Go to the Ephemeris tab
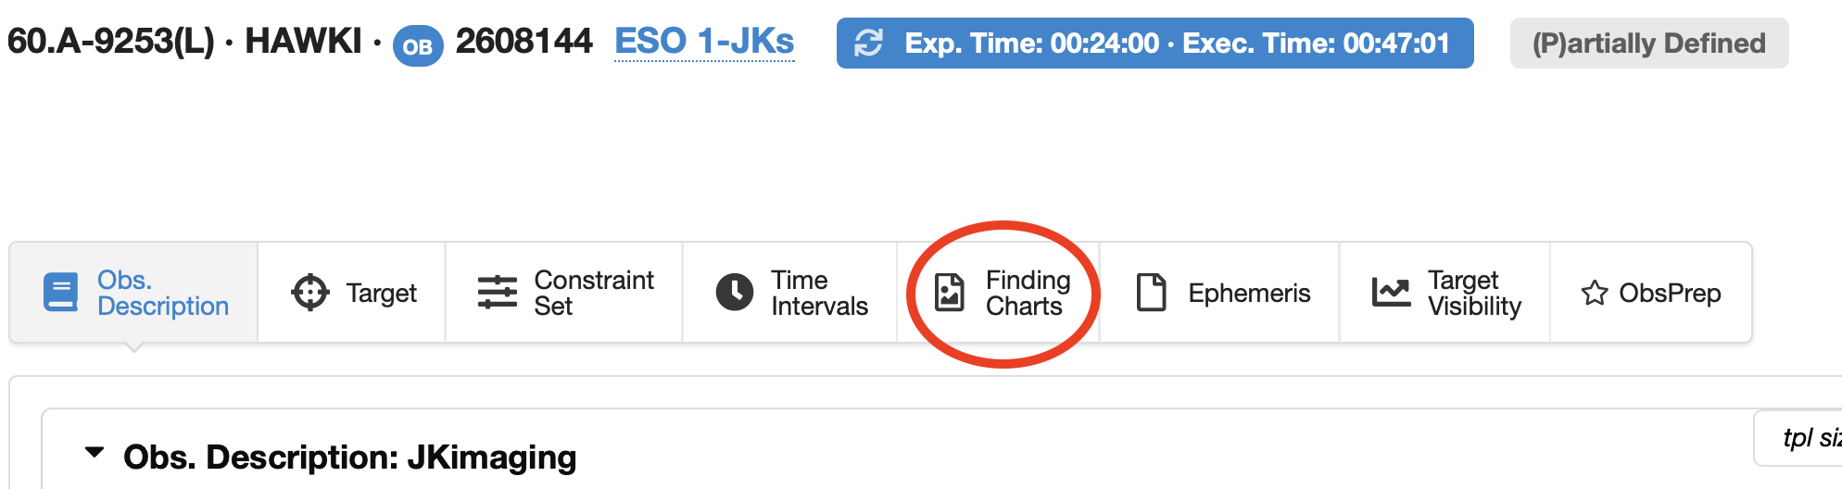1842x489 pixels. 1248,293
